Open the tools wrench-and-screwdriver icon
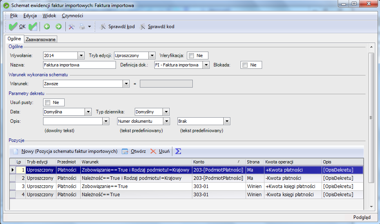The height and width of the screenshot is (224, 380). point(71,27)
